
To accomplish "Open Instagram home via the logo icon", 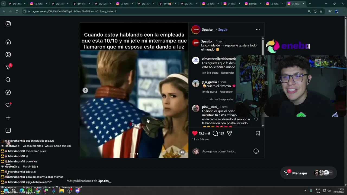I will coord(8,24).
